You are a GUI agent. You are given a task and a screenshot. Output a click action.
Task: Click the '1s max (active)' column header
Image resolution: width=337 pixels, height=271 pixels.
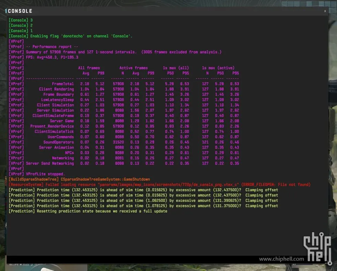point(218,68)
